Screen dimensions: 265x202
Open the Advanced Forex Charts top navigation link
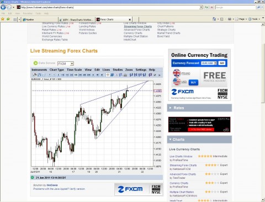pyautogui.click(x=137, y=30)
